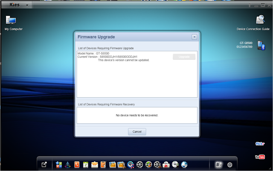Click the external launch icon in dock
Image resolution: width=273 pixels, height=171 pixels.
[44, 164]
